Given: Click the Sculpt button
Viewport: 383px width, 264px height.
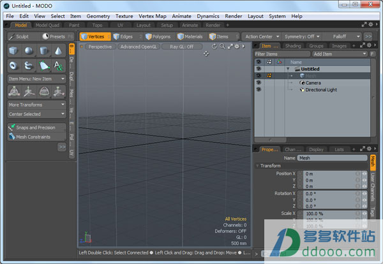Looking at the screenshot, I should point(24,36).
